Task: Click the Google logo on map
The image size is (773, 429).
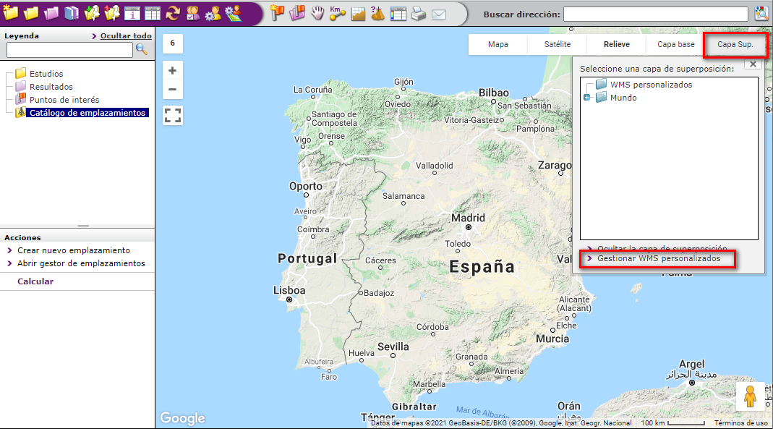Action: 182,418
